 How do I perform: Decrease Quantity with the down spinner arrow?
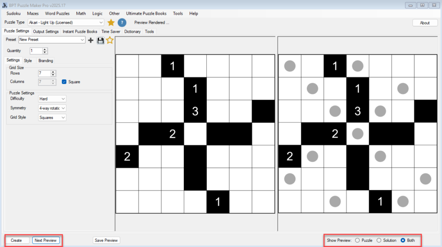click(45, 52)
